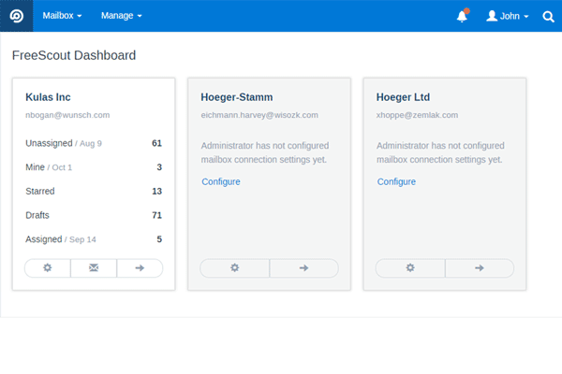Open the Hoeger-Stamm mailbox title
This screenshot has width=562, height=374.
point(237,97)
